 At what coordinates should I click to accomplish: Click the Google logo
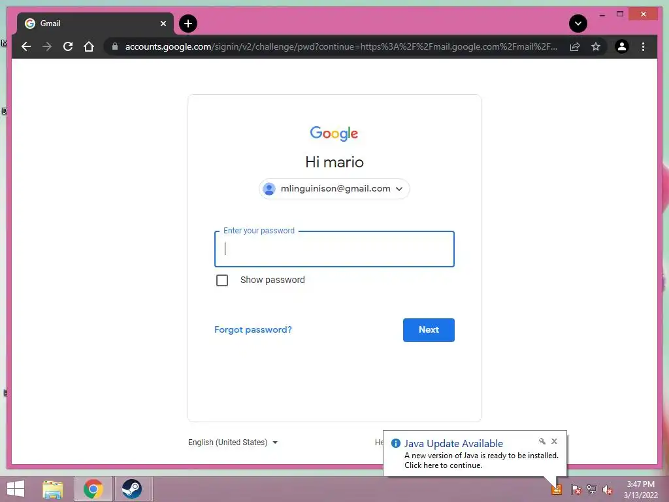[334, 133]
